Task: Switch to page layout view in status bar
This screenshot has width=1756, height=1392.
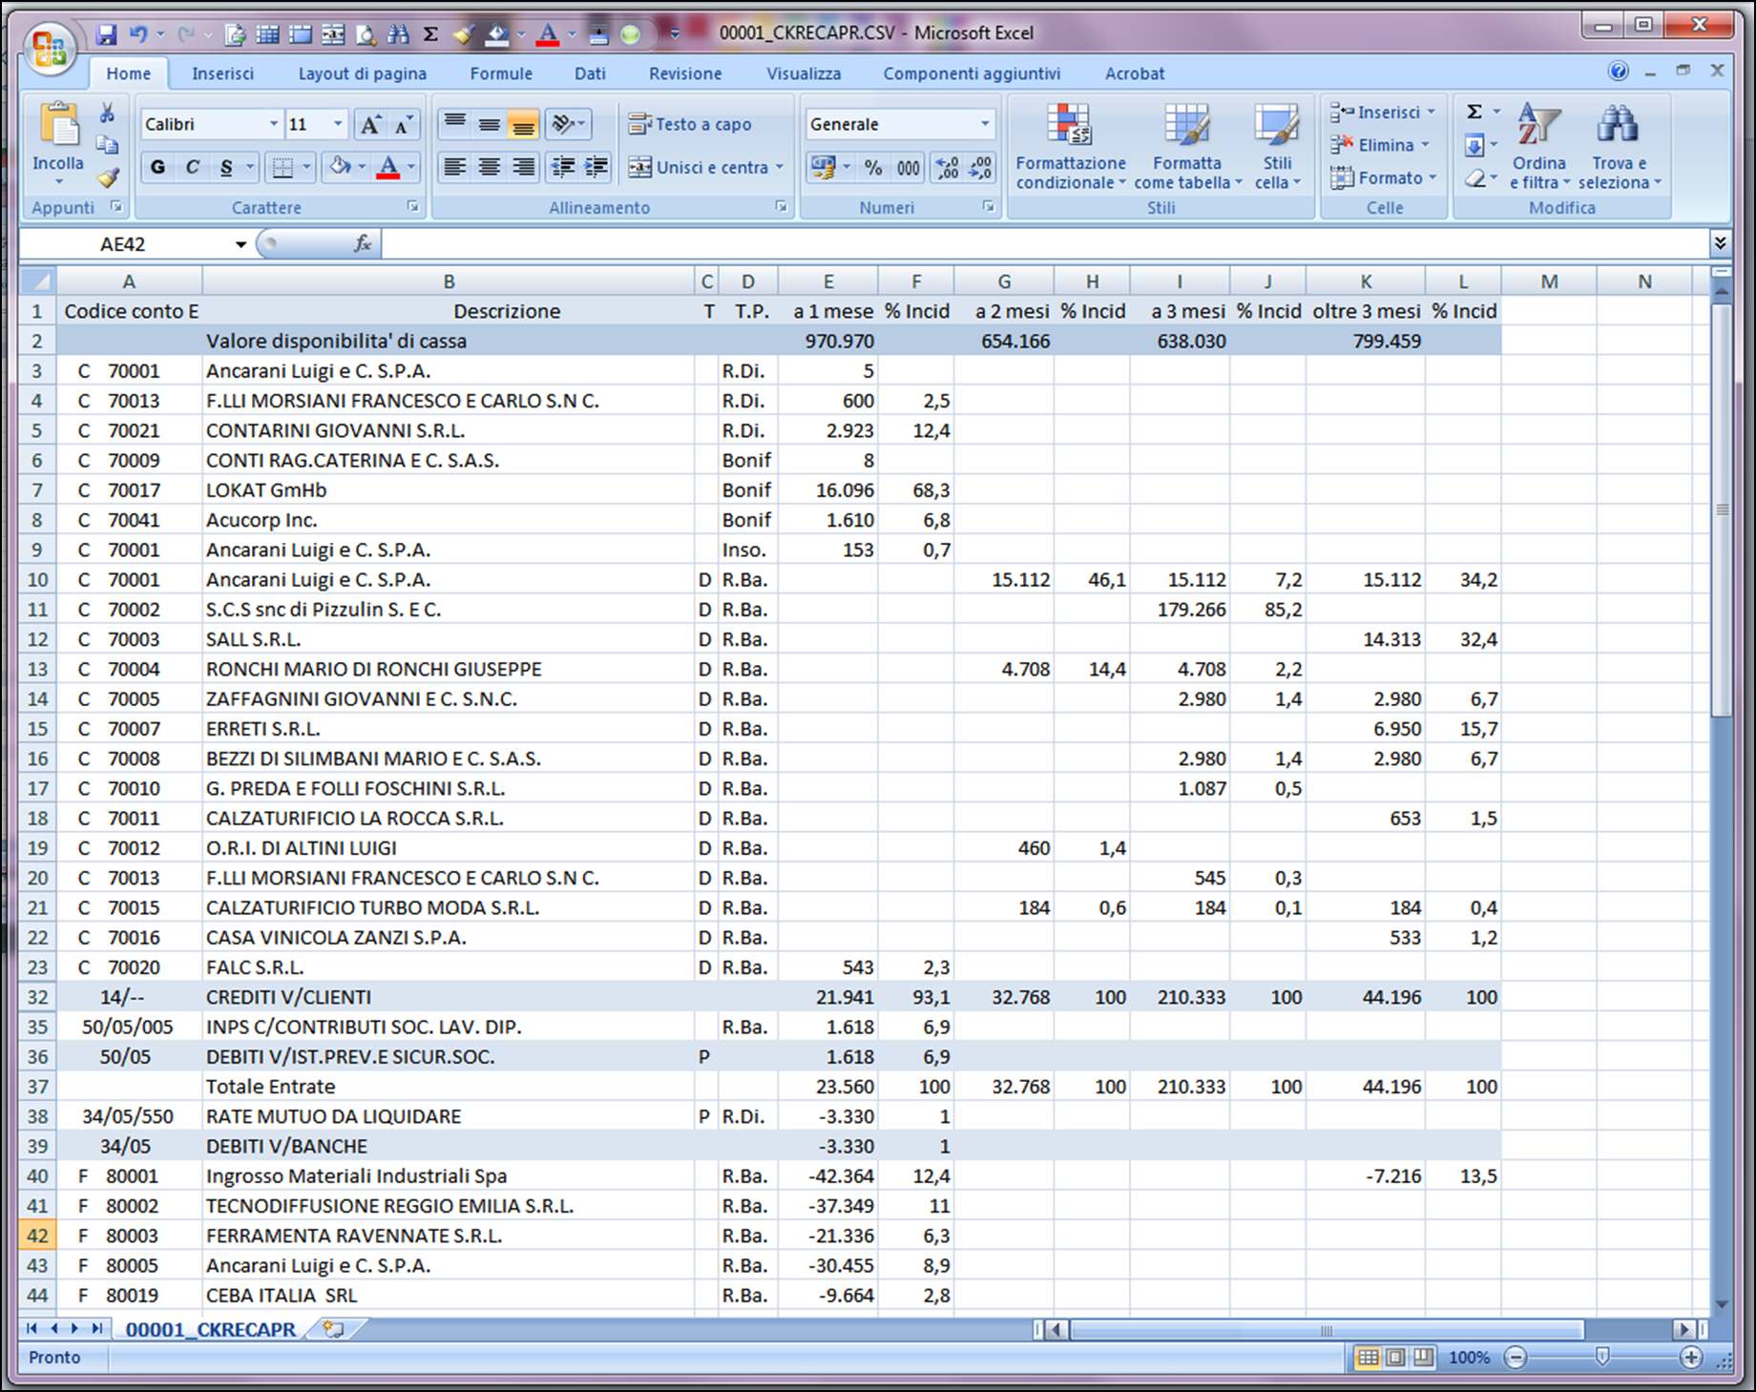Action: coord(1395,1357)
